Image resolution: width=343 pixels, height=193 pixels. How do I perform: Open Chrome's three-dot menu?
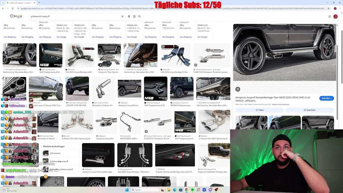pyautogui.click(x=340, y=8)
